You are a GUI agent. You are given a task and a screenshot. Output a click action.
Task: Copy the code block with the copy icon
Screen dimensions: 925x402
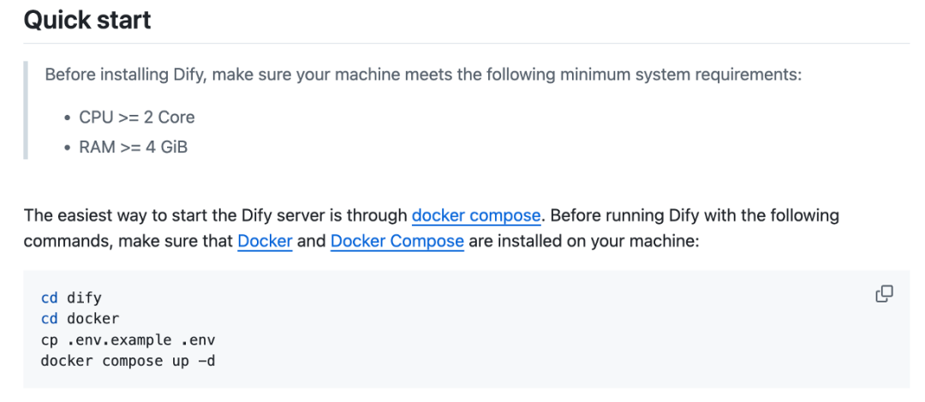884,293
